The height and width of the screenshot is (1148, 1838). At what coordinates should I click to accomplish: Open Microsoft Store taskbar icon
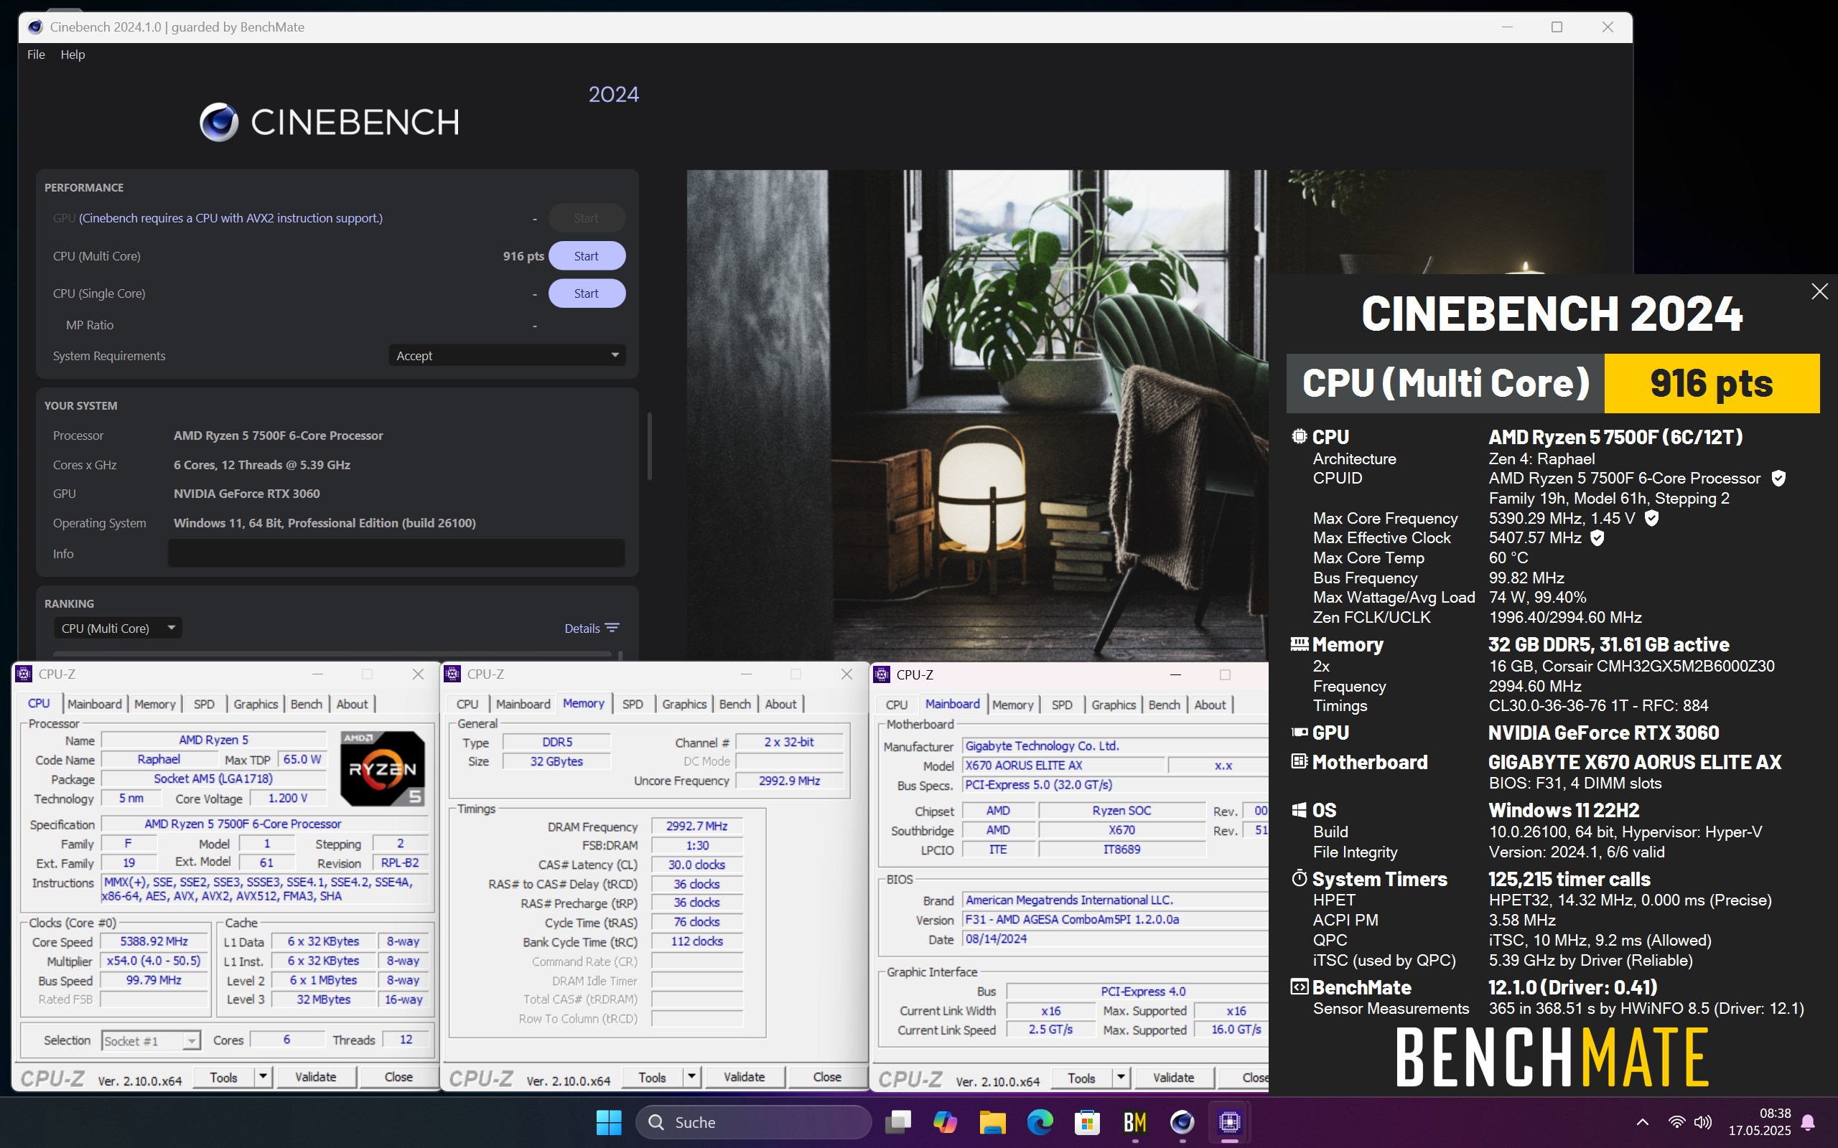tap(1087, 1121)
